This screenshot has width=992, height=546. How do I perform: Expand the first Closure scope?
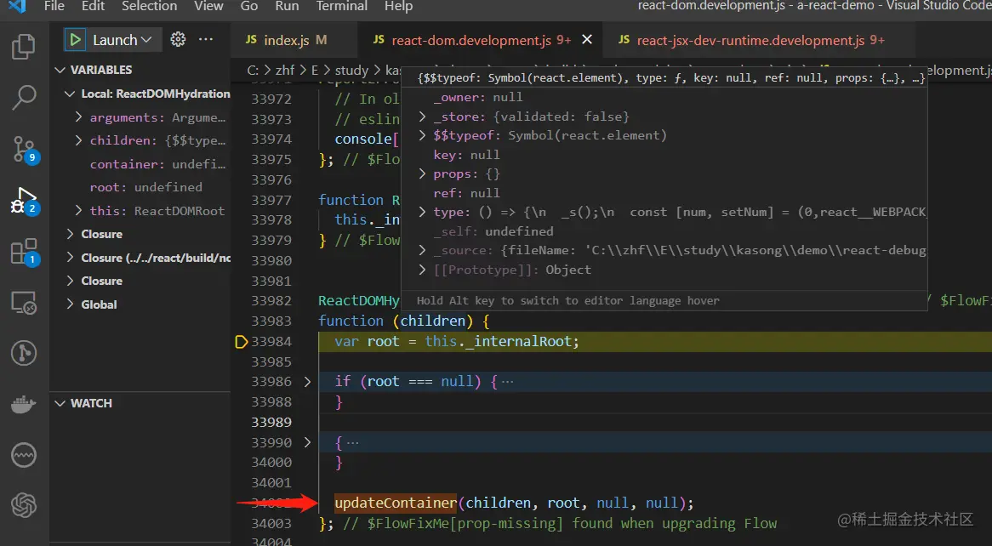tap(70, 234)
